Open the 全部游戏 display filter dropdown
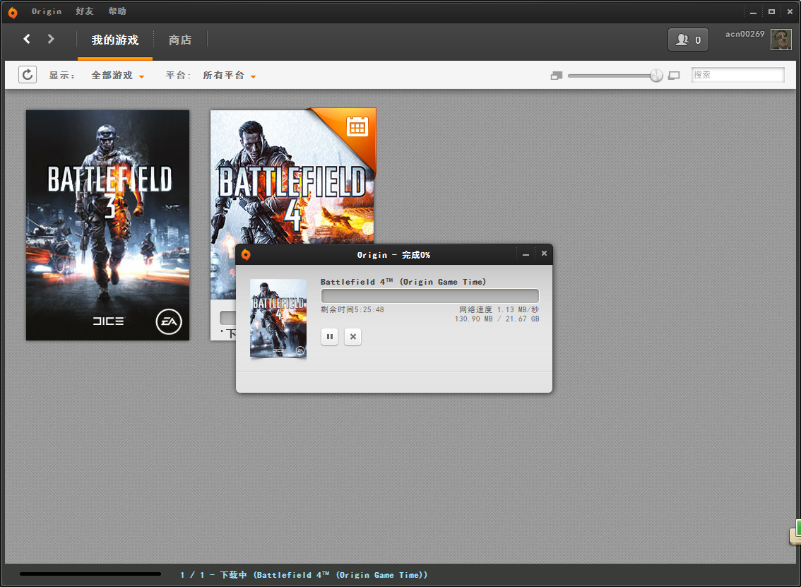 pos(117,76)
